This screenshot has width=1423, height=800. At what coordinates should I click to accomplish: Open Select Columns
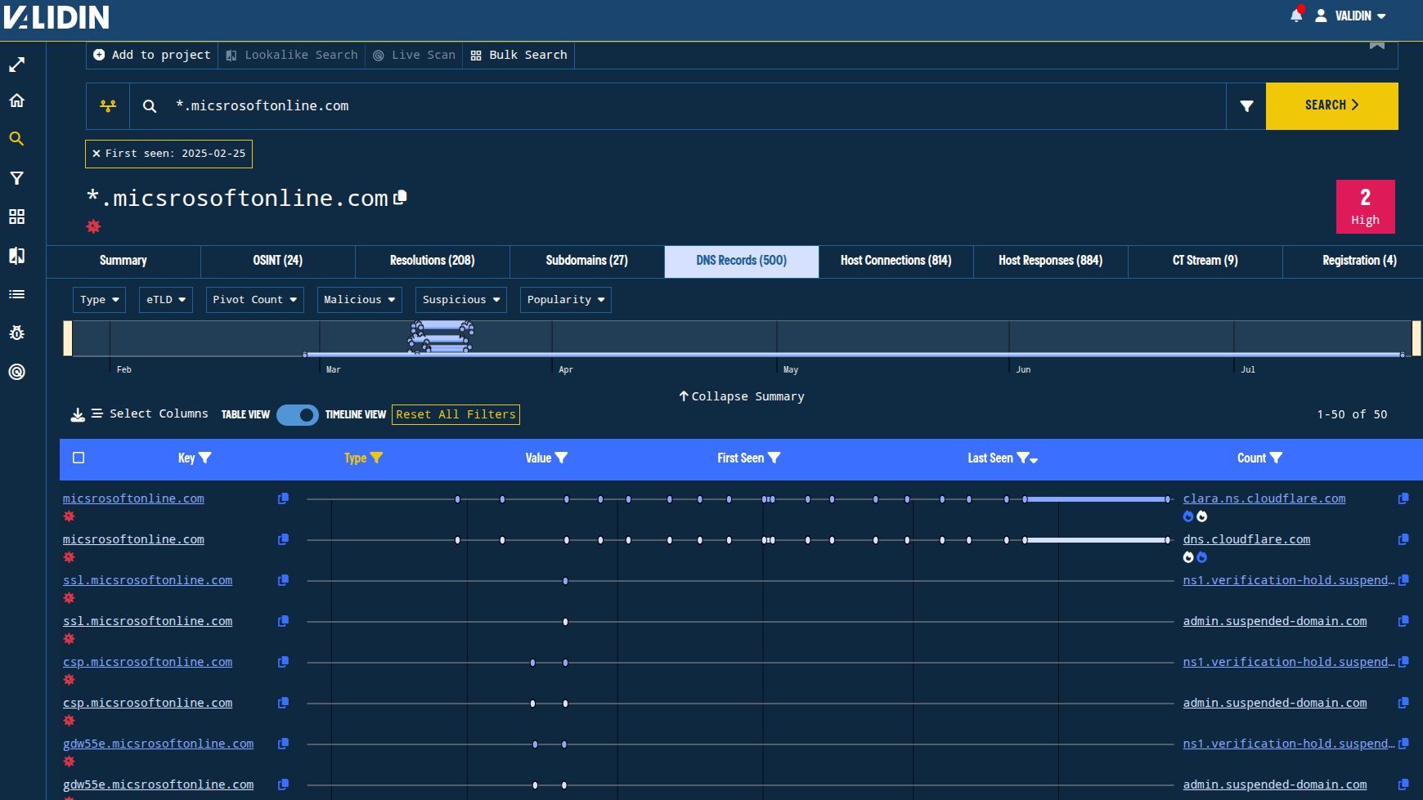[150, 414]
